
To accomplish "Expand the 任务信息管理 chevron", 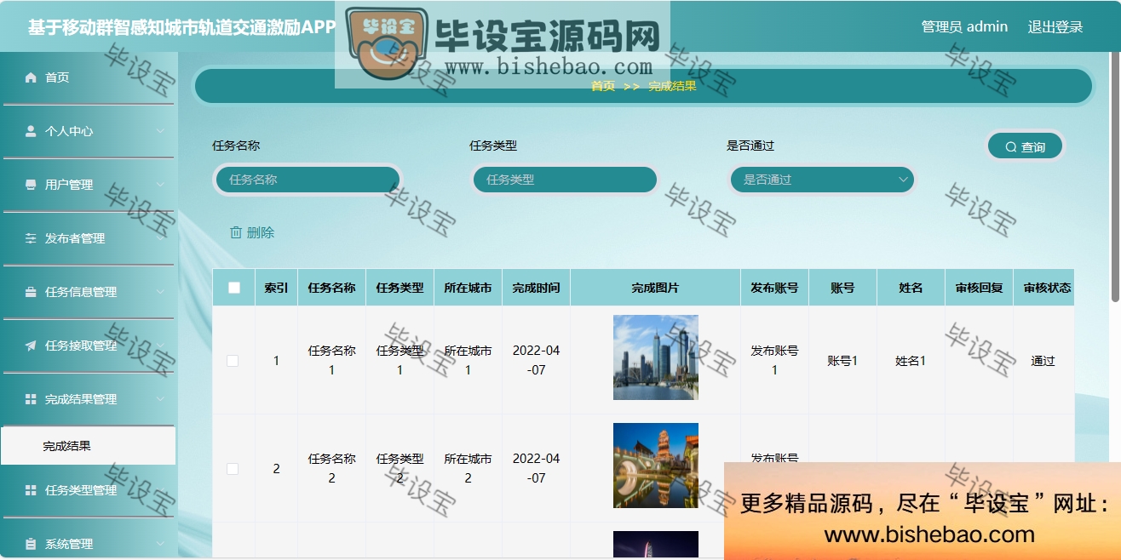I will tap(160, 292).
